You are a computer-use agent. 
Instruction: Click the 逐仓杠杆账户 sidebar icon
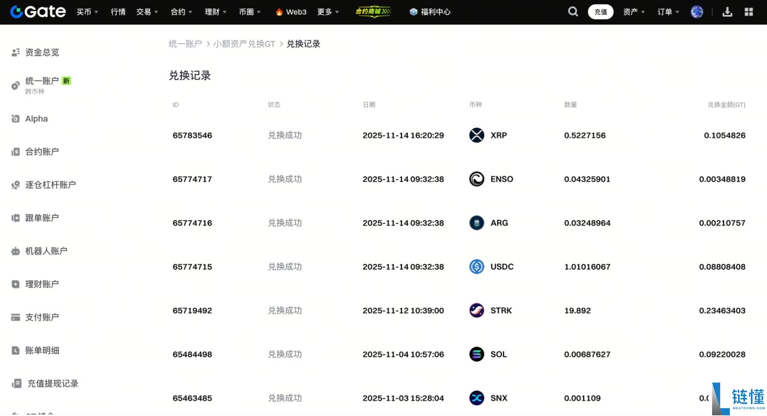click(16, 185)
